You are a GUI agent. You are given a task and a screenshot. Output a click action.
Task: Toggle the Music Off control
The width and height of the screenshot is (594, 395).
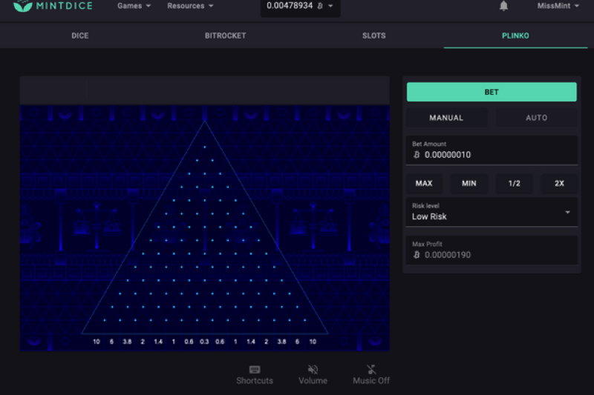[371, 375]
